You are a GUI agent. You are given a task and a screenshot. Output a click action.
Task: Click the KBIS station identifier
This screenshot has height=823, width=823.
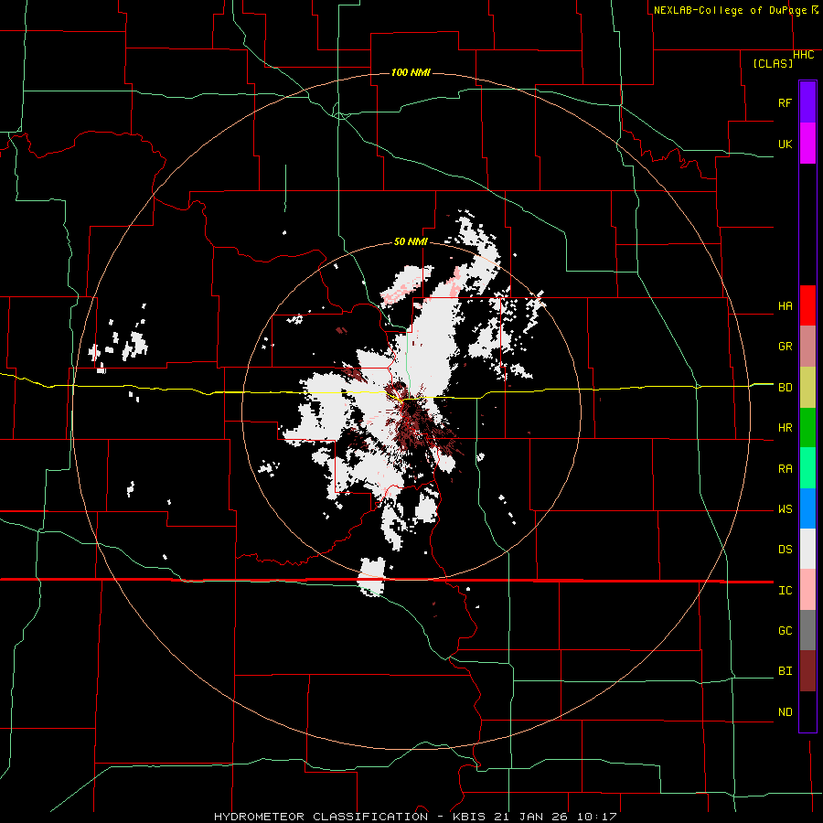coord(469,817)
